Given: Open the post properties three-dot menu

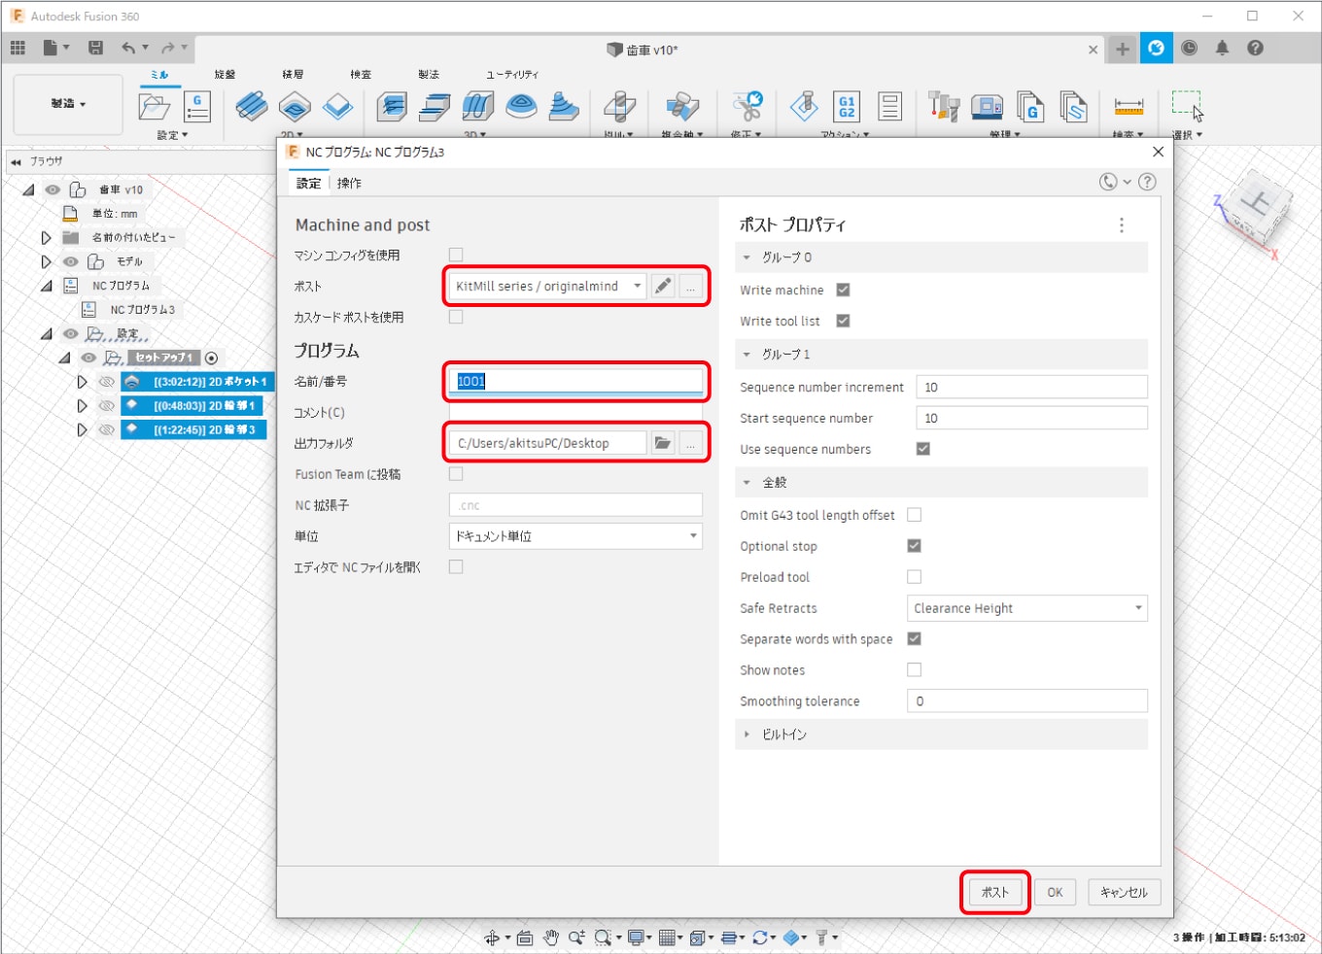Looking at the screenshot, I should tap(1122, 225).
